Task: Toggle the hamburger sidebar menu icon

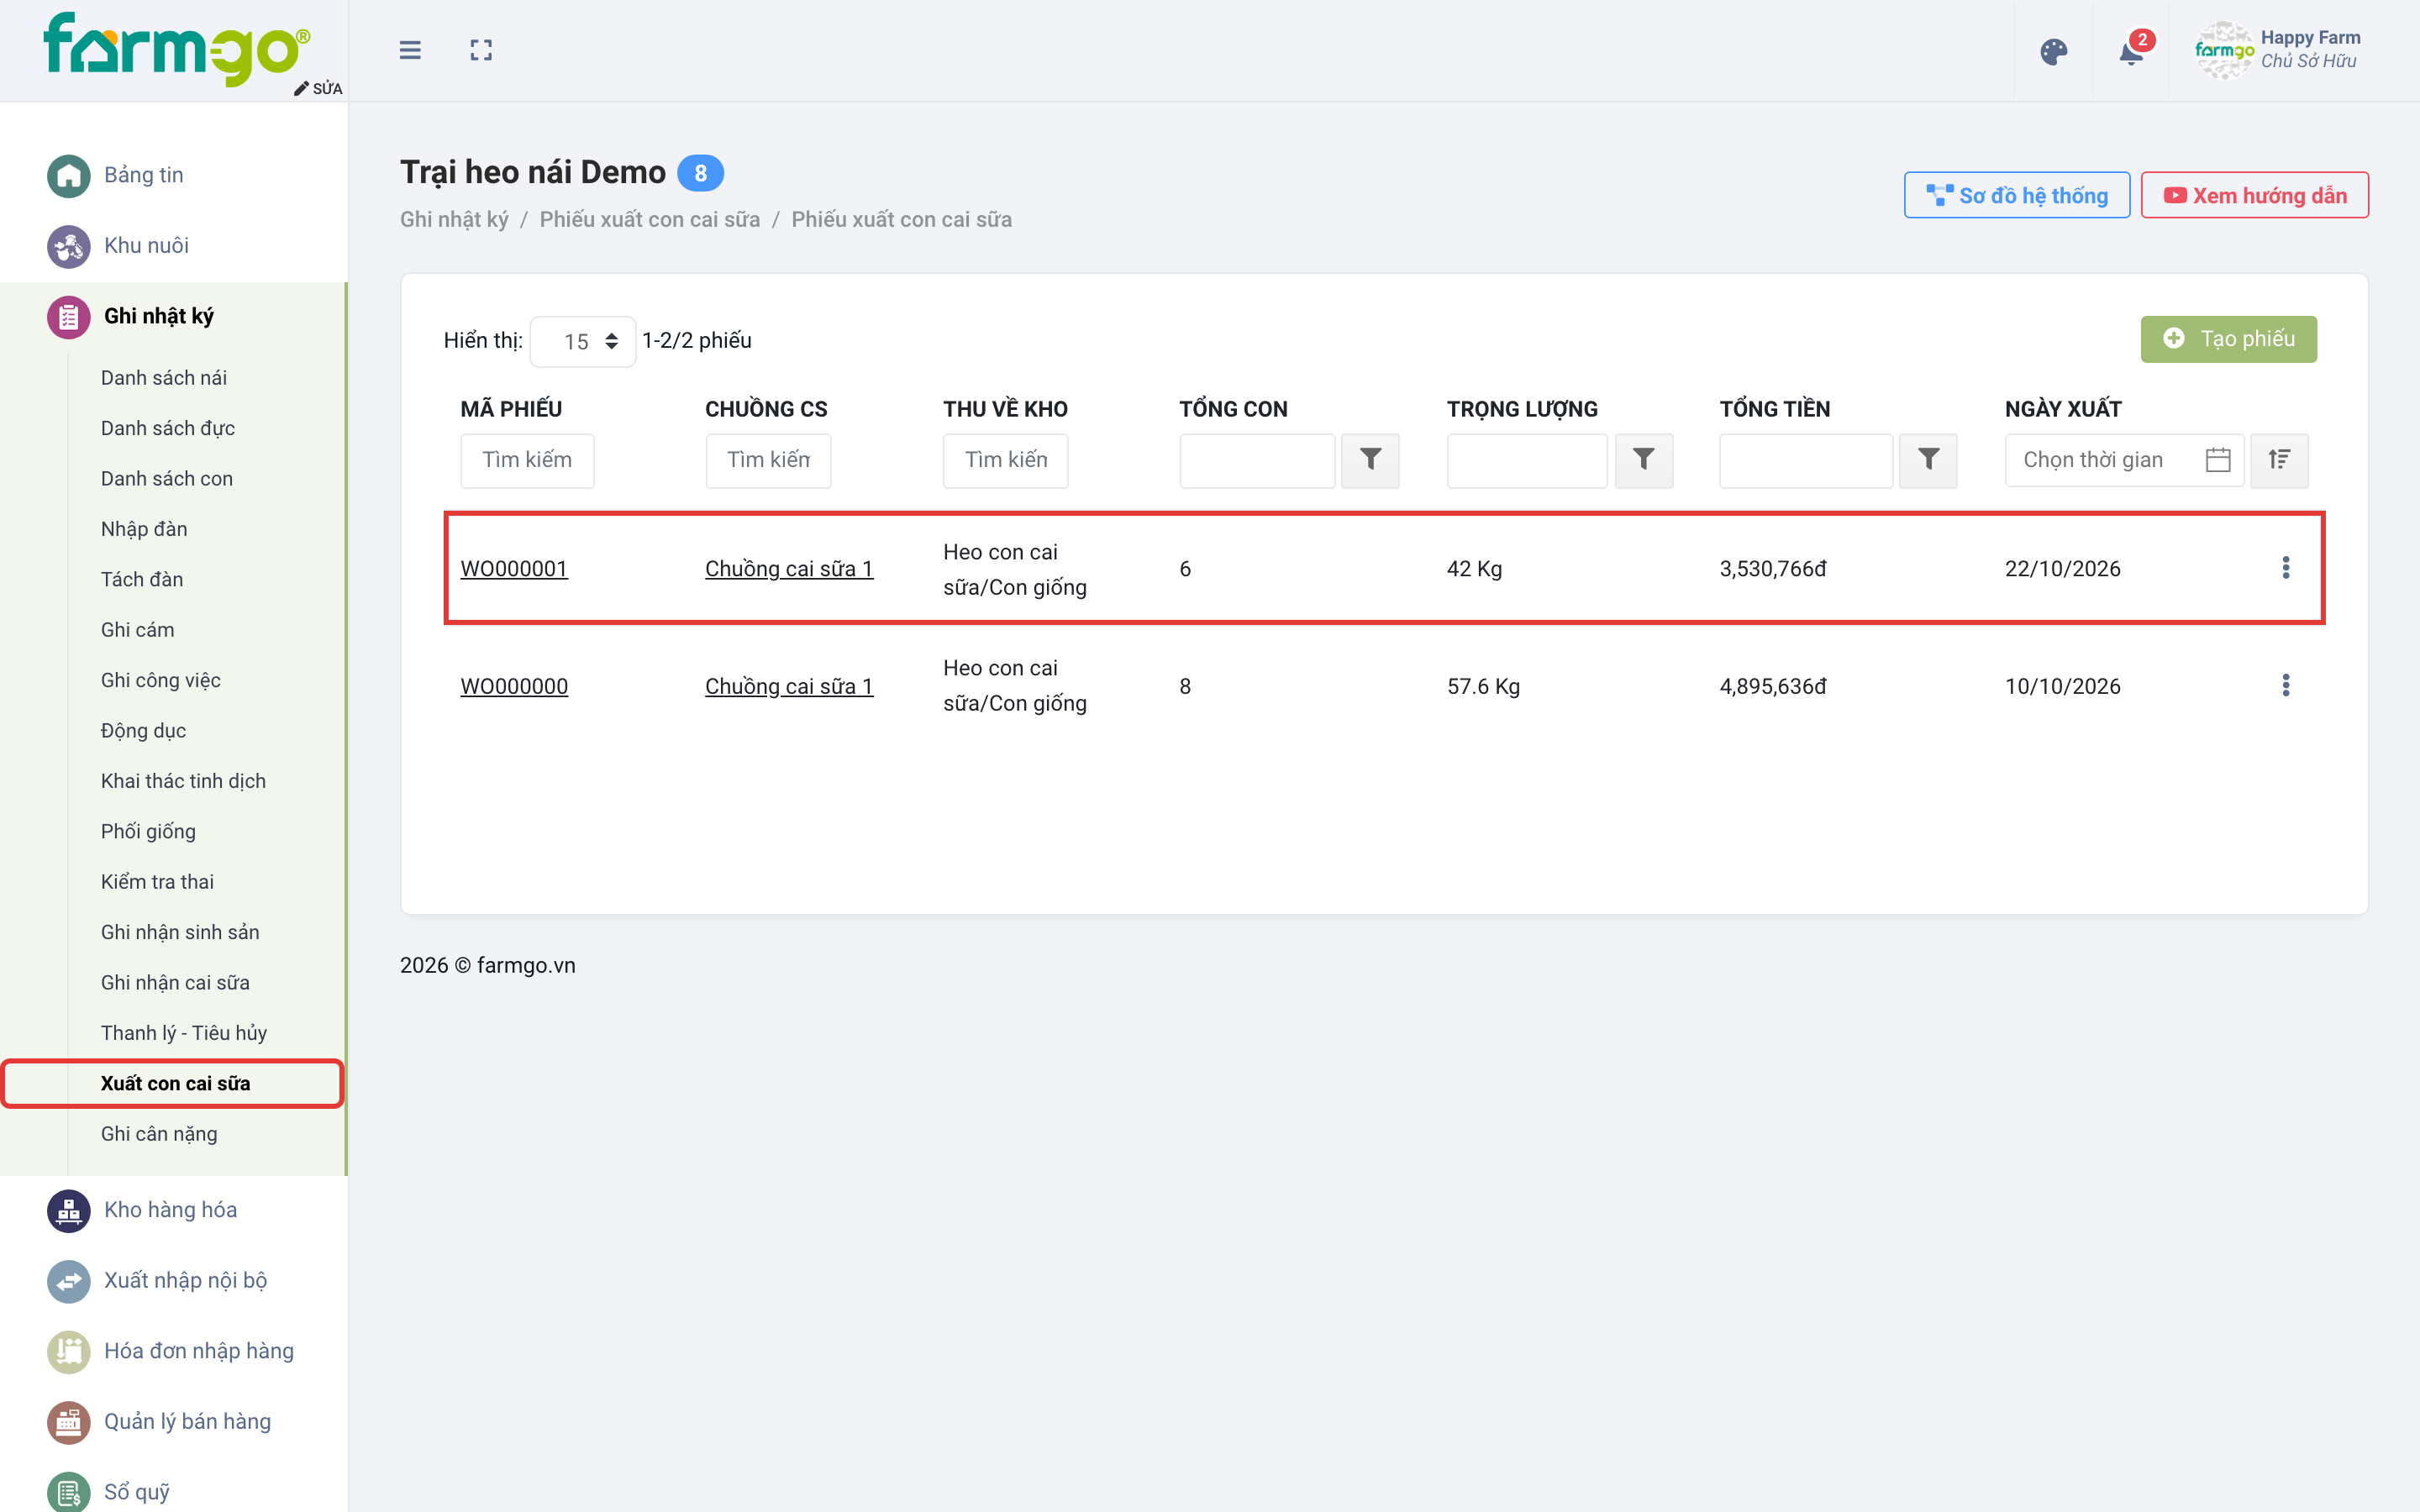Action: tap(410, 50)
